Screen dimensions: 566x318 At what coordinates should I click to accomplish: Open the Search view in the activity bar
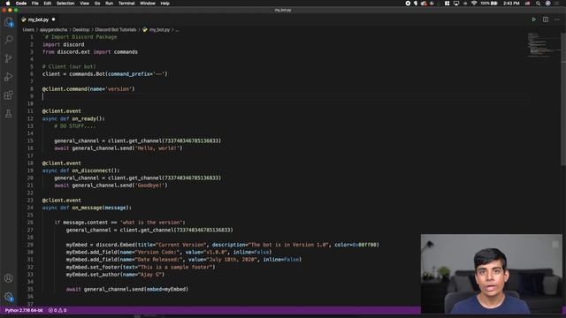click(9, 39)
